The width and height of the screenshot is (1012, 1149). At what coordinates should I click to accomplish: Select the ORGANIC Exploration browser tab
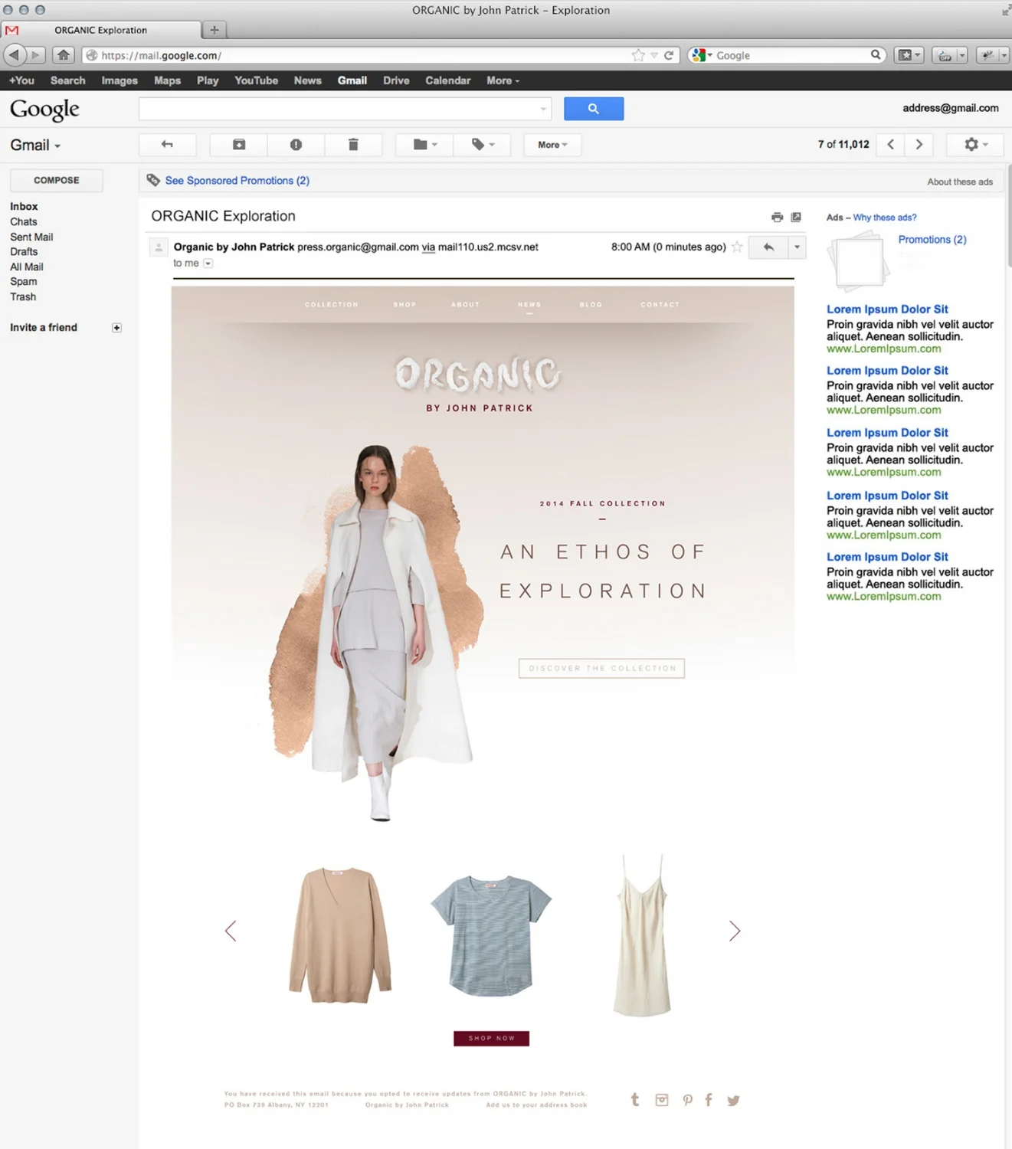[x=101, y=30]
